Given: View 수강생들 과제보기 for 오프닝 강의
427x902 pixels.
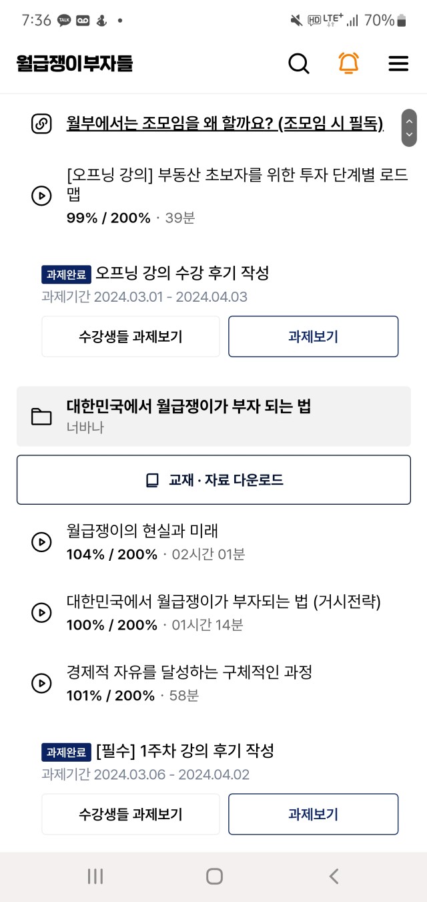Looking at the screenshot, I should point(131,336).
